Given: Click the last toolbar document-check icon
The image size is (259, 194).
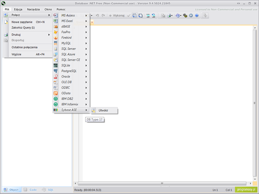Looking at the screenshot, I should [205, 15].
